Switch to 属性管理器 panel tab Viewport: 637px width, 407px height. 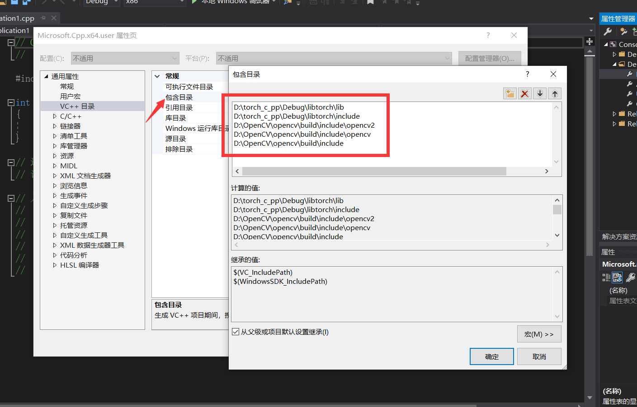point(618,18)
